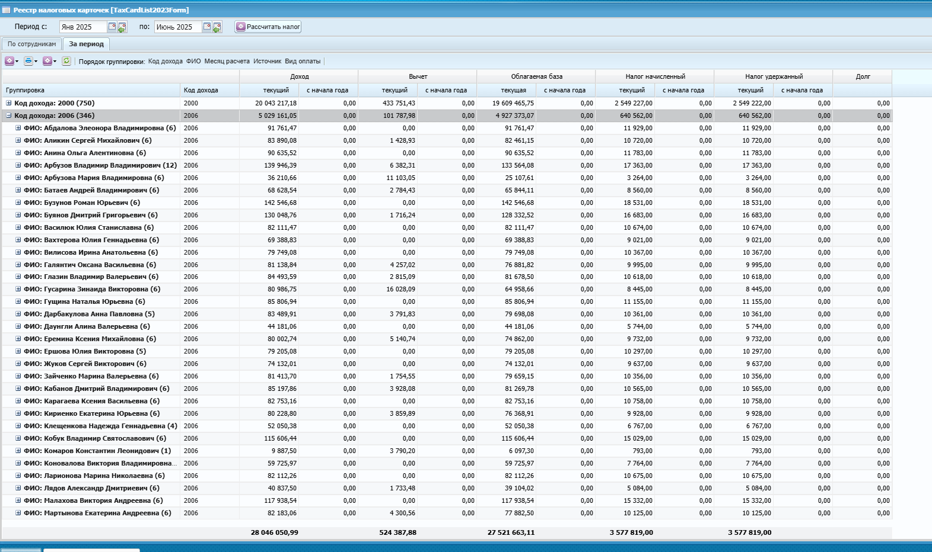Screen dimensions: 932x552
Task: Click into the Янв 2025 period input field
Action: pos(83,27)
